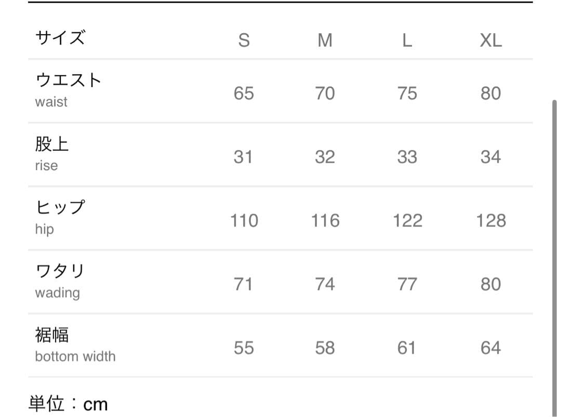
Task: Select the bottom width value 61 for L
Action: click(x=407, y=347)
